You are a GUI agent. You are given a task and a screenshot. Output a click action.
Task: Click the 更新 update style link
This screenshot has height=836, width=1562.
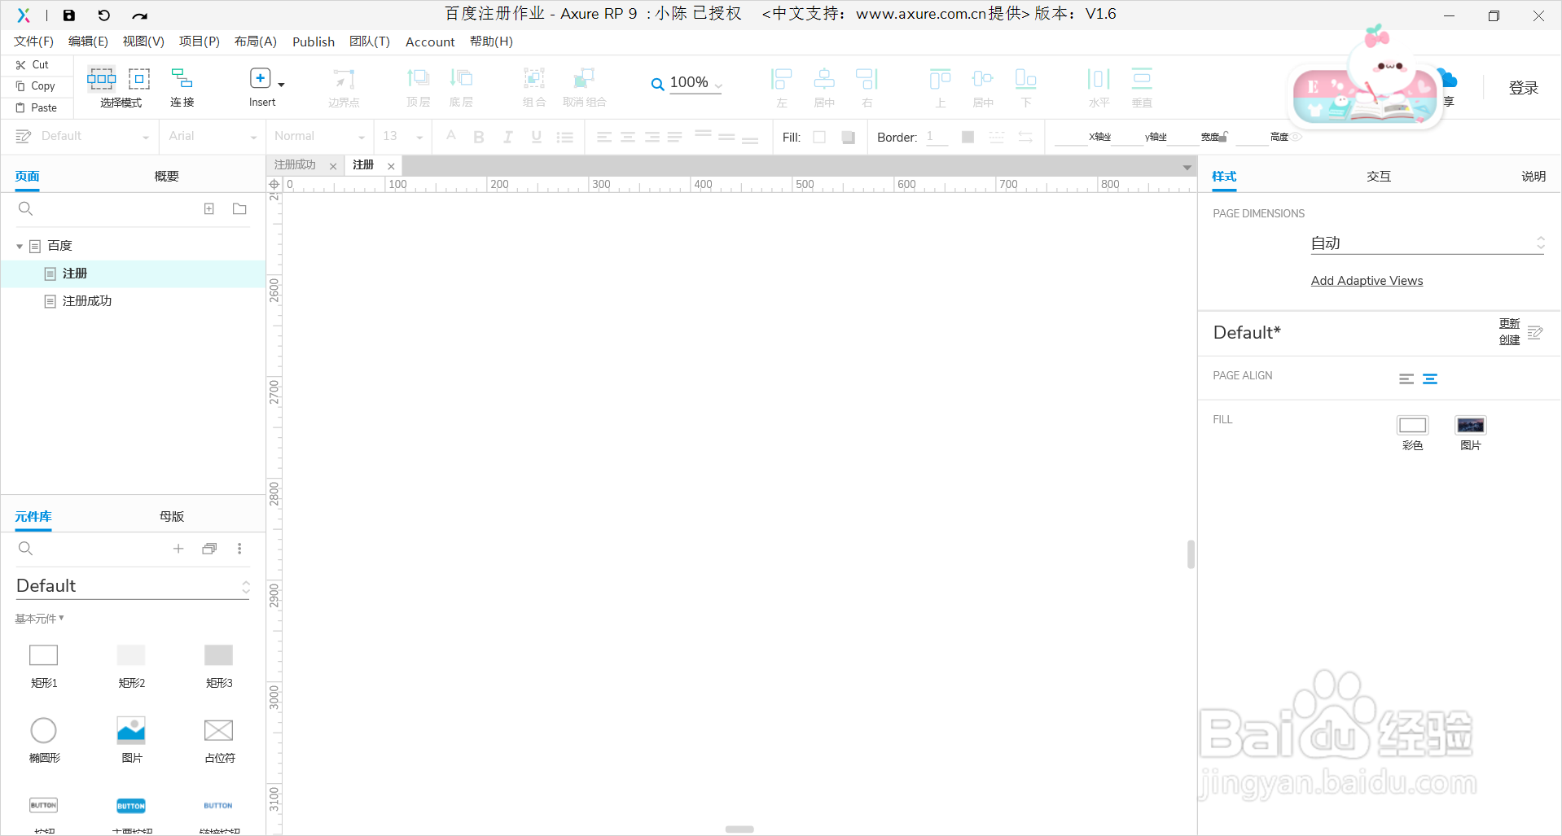(x=1509, y=323)
